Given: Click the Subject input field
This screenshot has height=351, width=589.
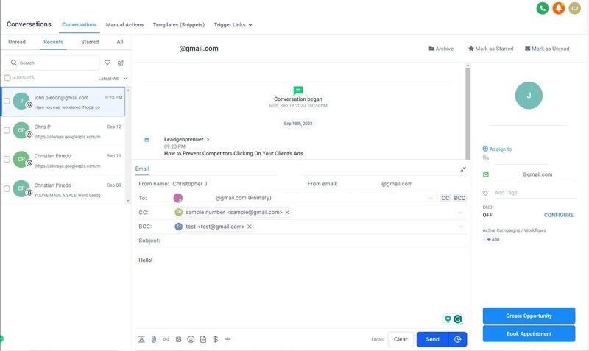Looking at the screenshot, I should [314, 241].
